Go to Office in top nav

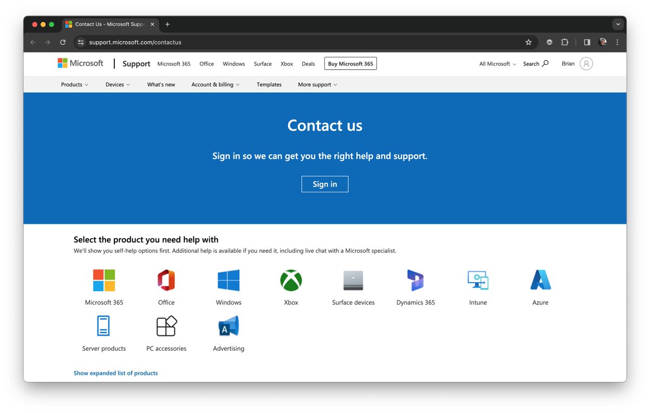click(x=206, y=64)
